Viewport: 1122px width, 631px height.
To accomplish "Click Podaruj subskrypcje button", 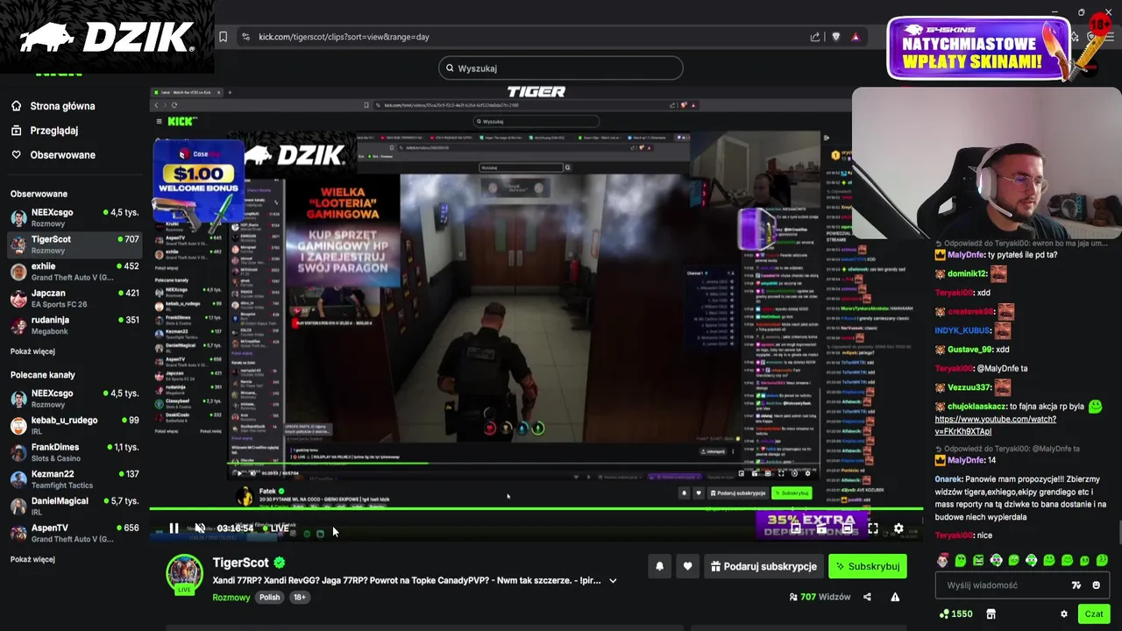I will (x=763, y=566).
